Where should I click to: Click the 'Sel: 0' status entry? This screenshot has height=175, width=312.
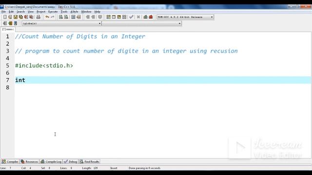pyautogui.click(x=46, y=168)
